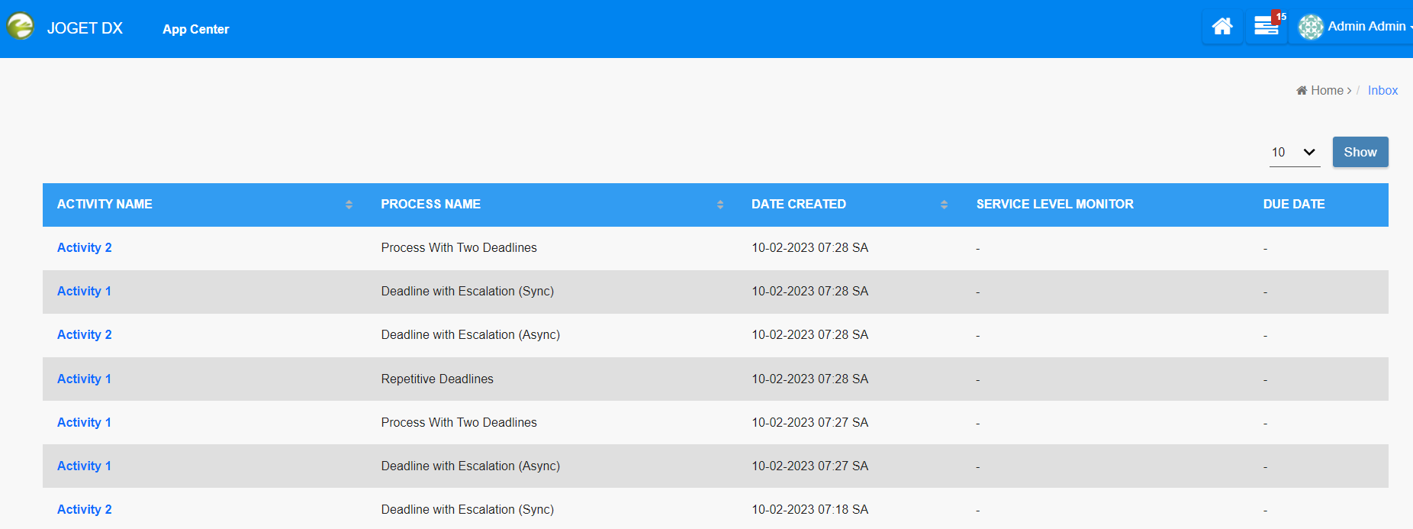This screenshot has width=1413, height=529.
Task: Click the JOGET DX brand title
Action: point(85,28)
